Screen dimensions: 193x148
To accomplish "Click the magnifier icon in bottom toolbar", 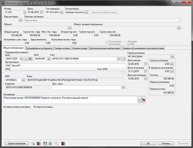I will point(57,143).
